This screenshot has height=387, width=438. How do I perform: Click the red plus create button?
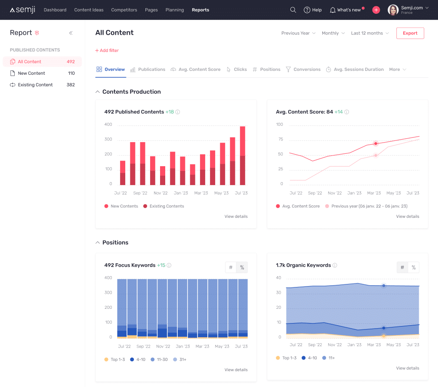pyautogui.click(x=376, y=10)
